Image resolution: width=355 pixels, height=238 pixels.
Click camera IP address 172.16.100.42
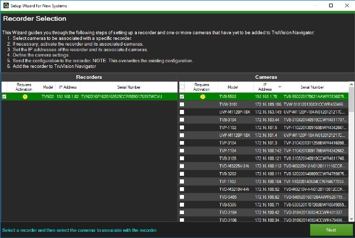point(267,212)
